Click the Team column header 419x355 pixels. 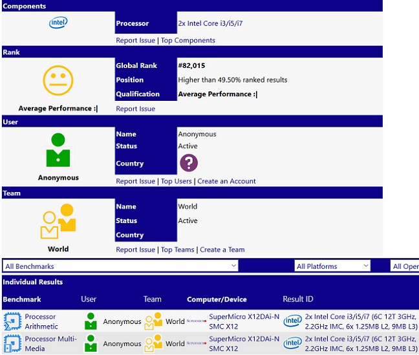[153, 299]
